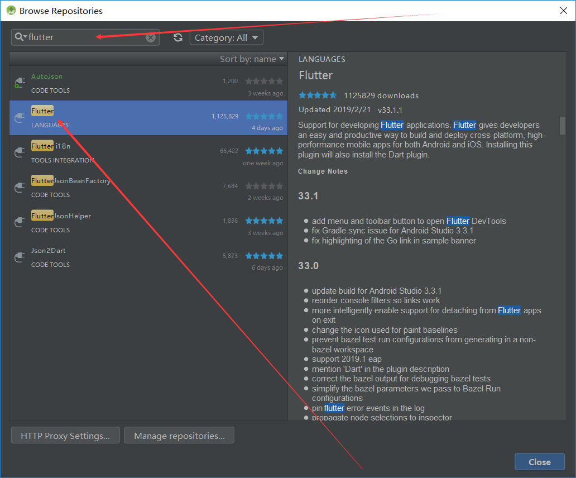Click the search field containing flutter
Screen dimensions: 576x478
point(85,37)
